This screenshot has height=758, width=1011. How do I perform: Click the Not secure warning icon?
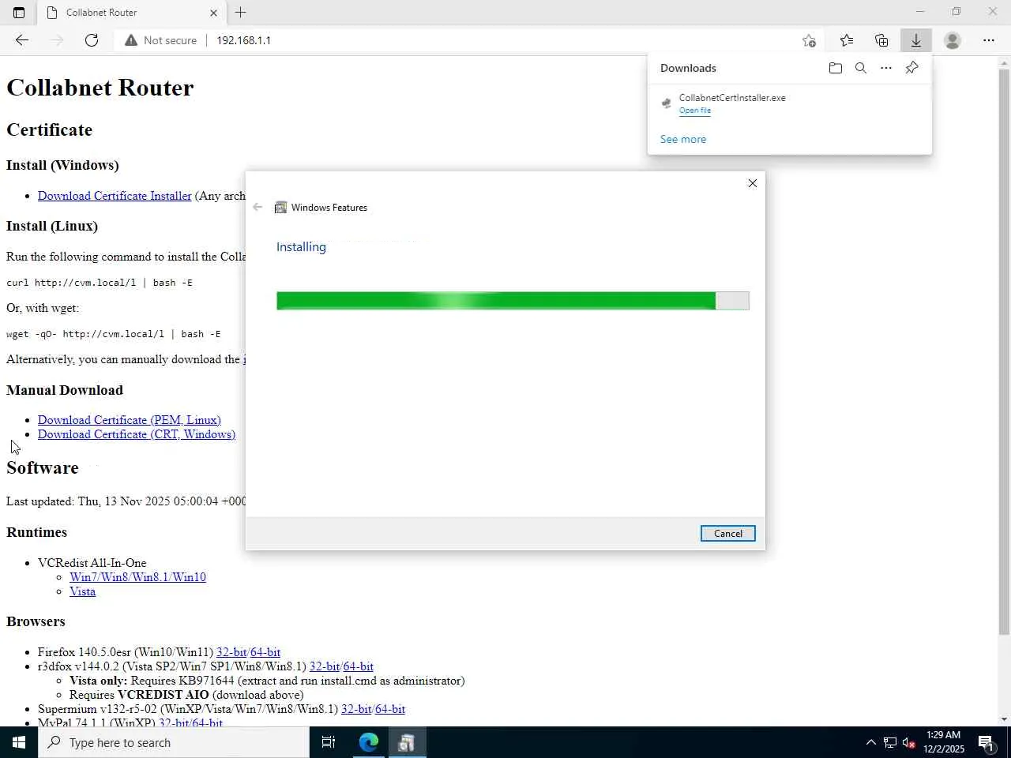131,40
